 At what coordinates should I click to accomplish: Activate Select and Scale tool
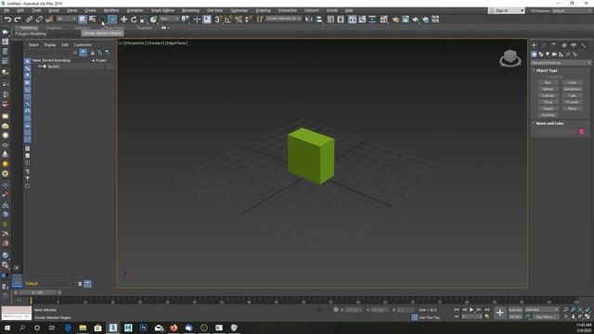click(x=143, y=19)
